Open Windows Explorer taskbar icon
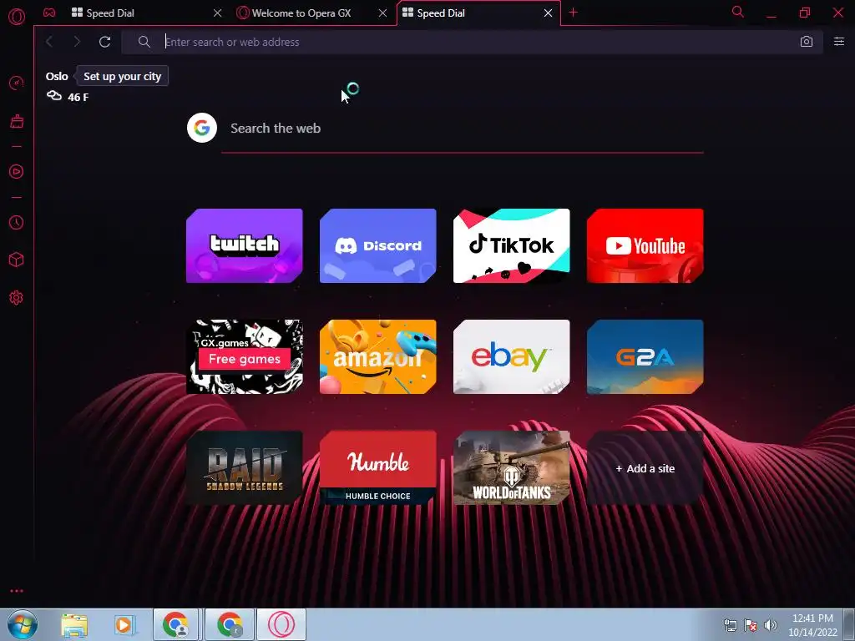The height and width of the screenshot is (641, 855). coord(74,625)
